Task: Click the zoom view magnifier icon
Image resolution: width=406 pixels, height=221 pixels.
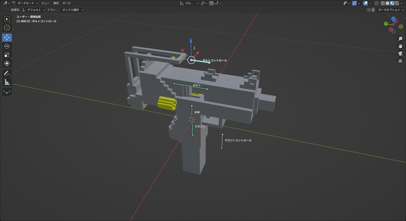Action: tap(400, 38)
